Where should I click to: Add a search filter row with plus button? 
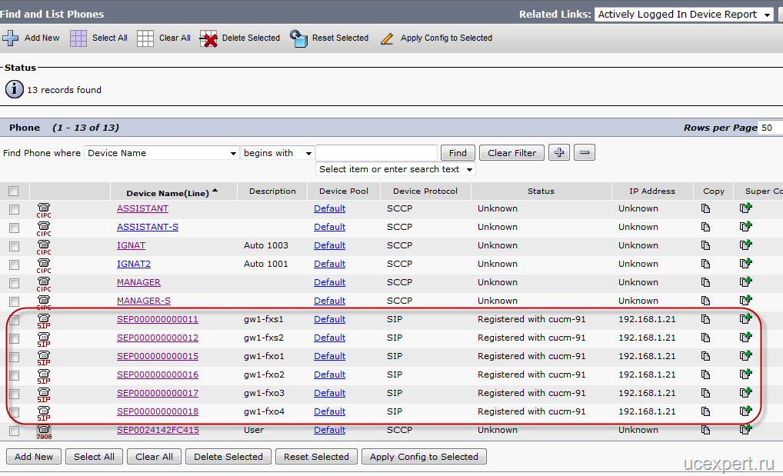pyautogui.click(x=559, y=152)
